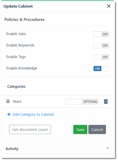Click the plus icon beside Add Category
Screen dimensions: 118x161
coord(9,114)
